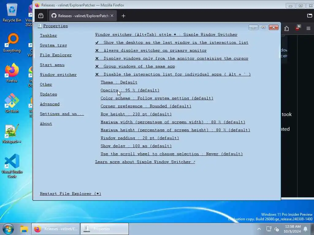Minimize the Properties window
This screenshot has height=235, width=314.
tap(253, 27)
